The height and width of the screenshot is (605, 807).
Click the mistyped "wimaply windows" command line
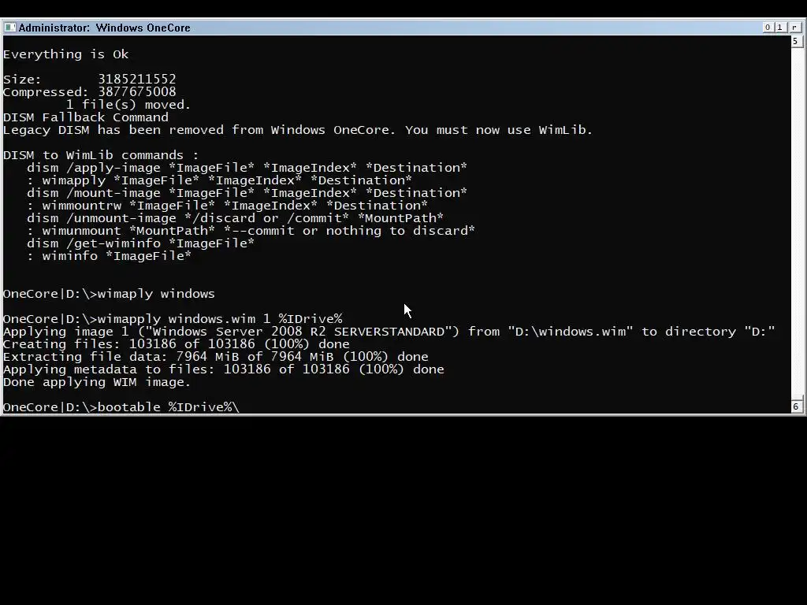pyautogui.click(x=109, y=294)
